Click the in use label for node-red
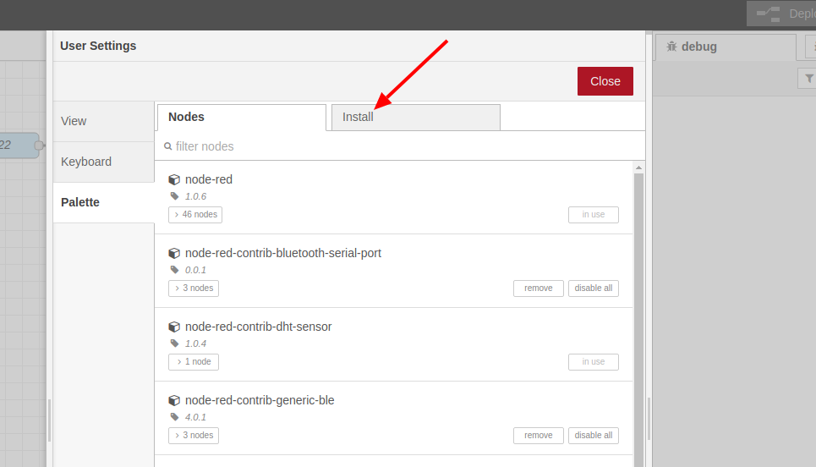816x467 pixels. coord(594,215)
